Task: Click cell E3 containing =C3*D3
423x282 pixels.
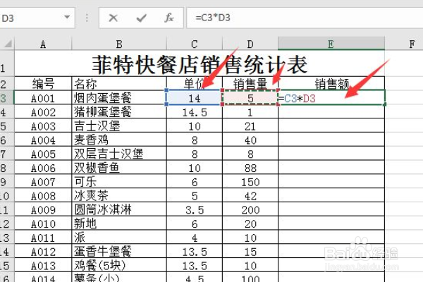Action: (x=331, y=98)
